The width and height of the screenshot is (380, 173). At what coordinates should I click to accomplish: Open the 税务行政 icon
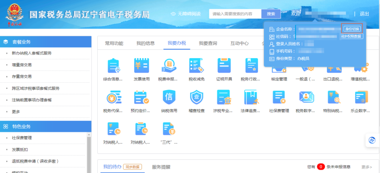[x=252, y=65]
